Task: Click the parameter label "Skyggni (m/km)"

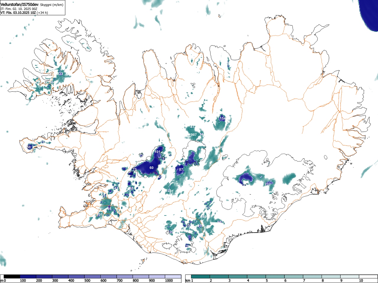Action: pos(51,4)
